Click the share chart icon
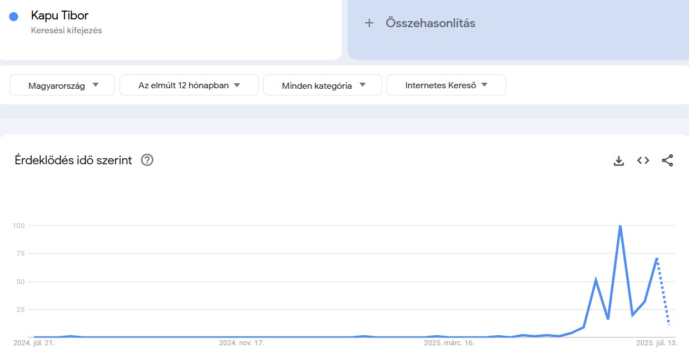689x363 pixels. coord(667,160)
